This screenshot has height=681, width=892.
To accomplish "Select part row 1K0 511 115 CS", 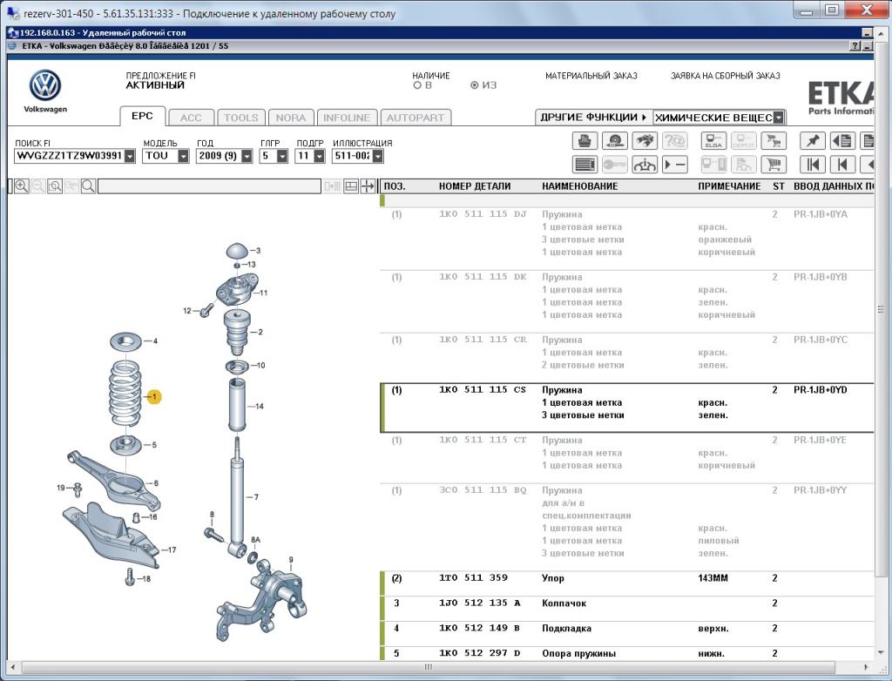I will (626, 408).
